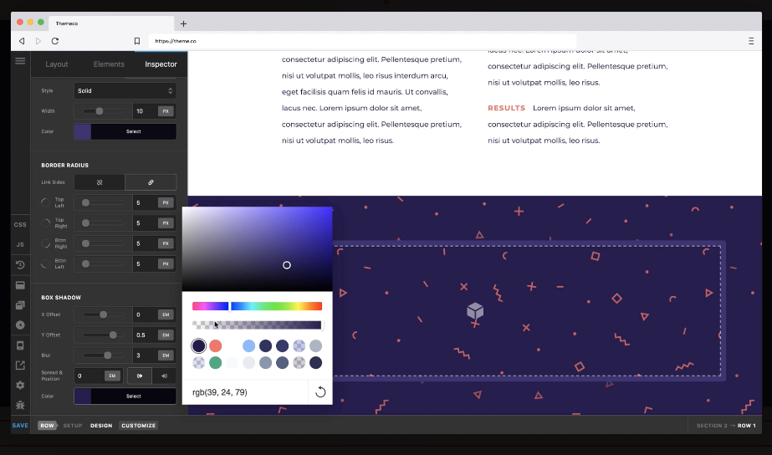
Task: Reset the color picker value
Action: [x=320, y=392]
